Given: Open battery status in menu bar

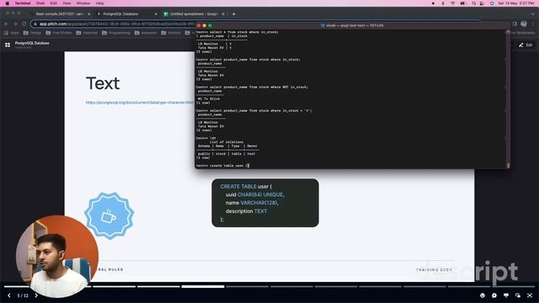Looking at the screenshot, I should coord(462,3).
